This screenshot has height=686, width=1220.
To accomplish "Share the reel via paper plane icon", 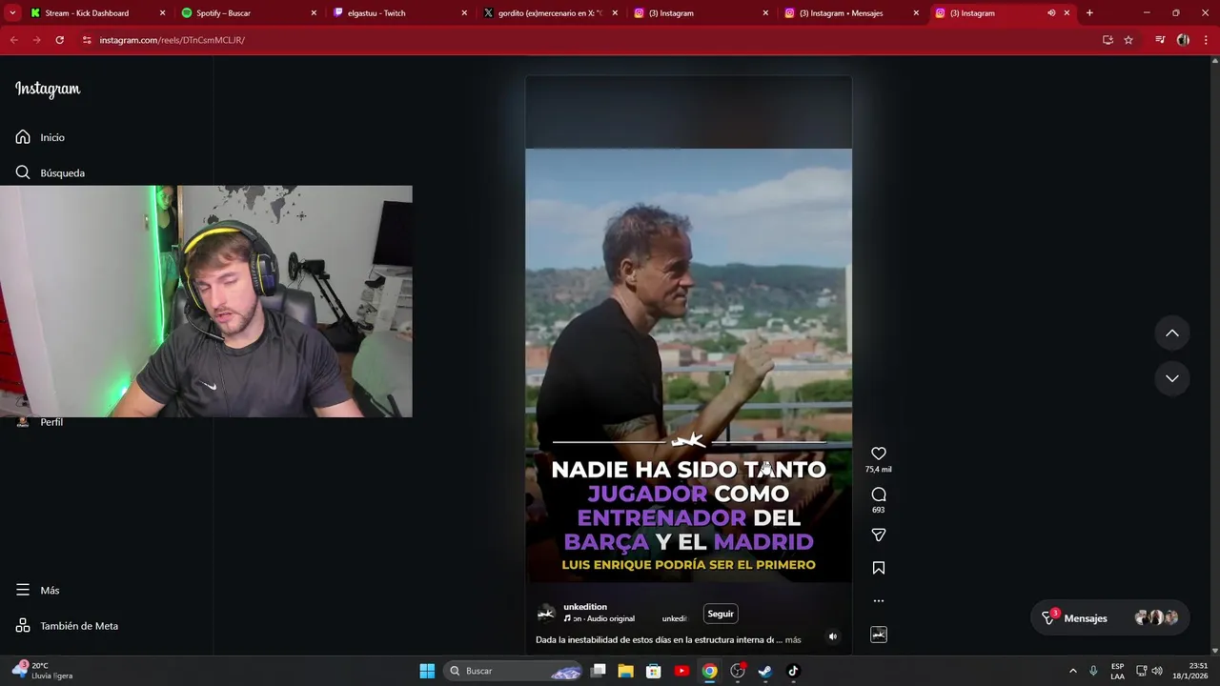I will point(879,535).
